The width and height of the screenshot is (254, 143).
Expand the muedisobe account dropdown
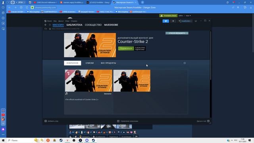pos(187,21)
